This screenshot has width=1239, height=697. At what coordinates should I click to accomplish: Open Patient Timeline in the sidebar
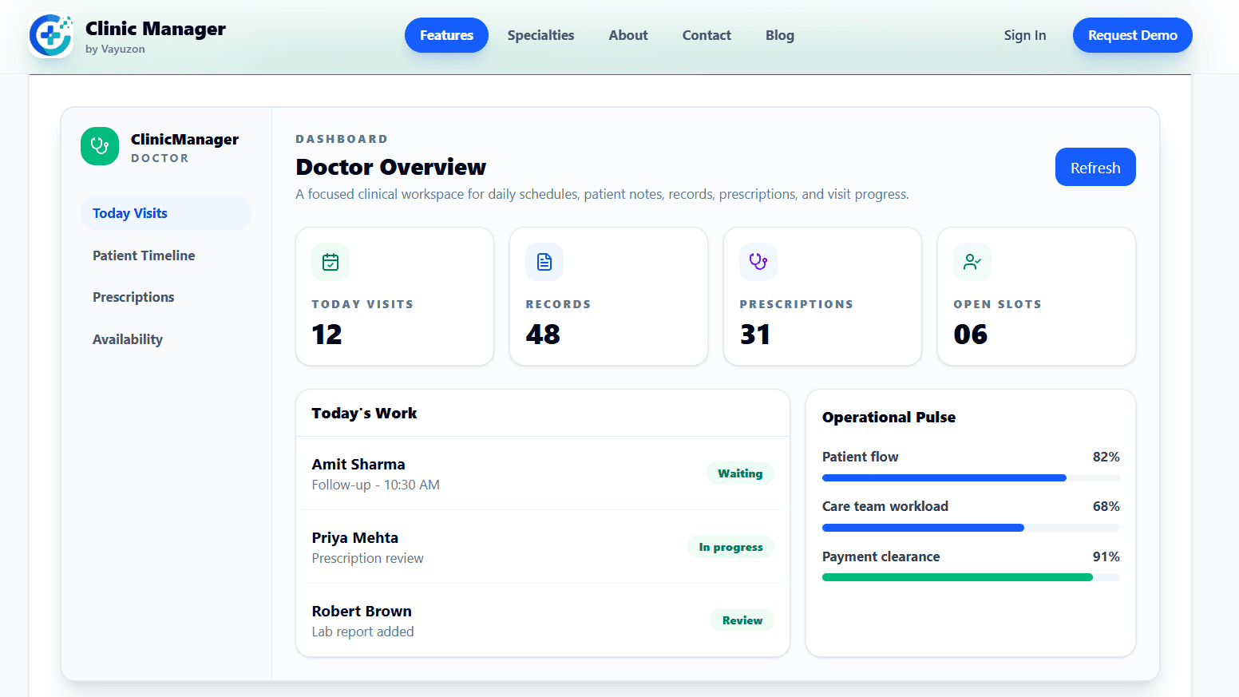pos(166,255)
